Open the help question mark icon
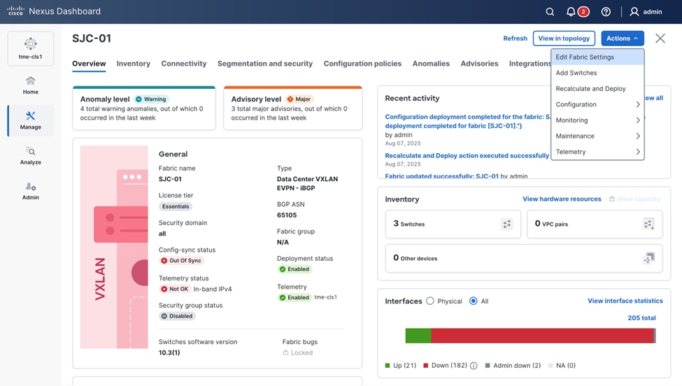The width and height of the screenshot is (682, 386). [606, 12]
